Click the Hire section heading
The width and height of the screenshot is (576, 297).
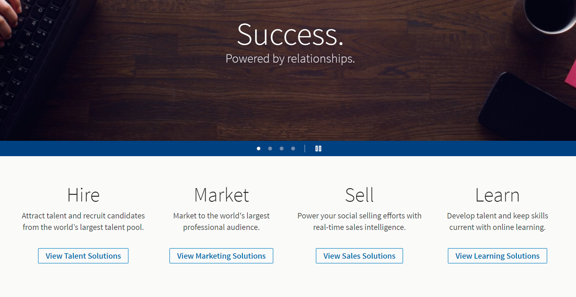83,195
